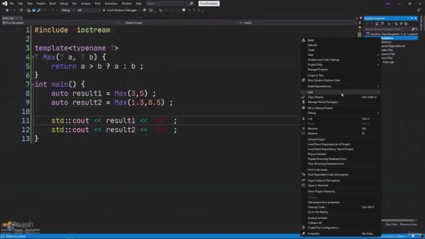The image size is (425, 239).
Task: Open the Output tab at the bottom
Action: (x=19, y=230)
